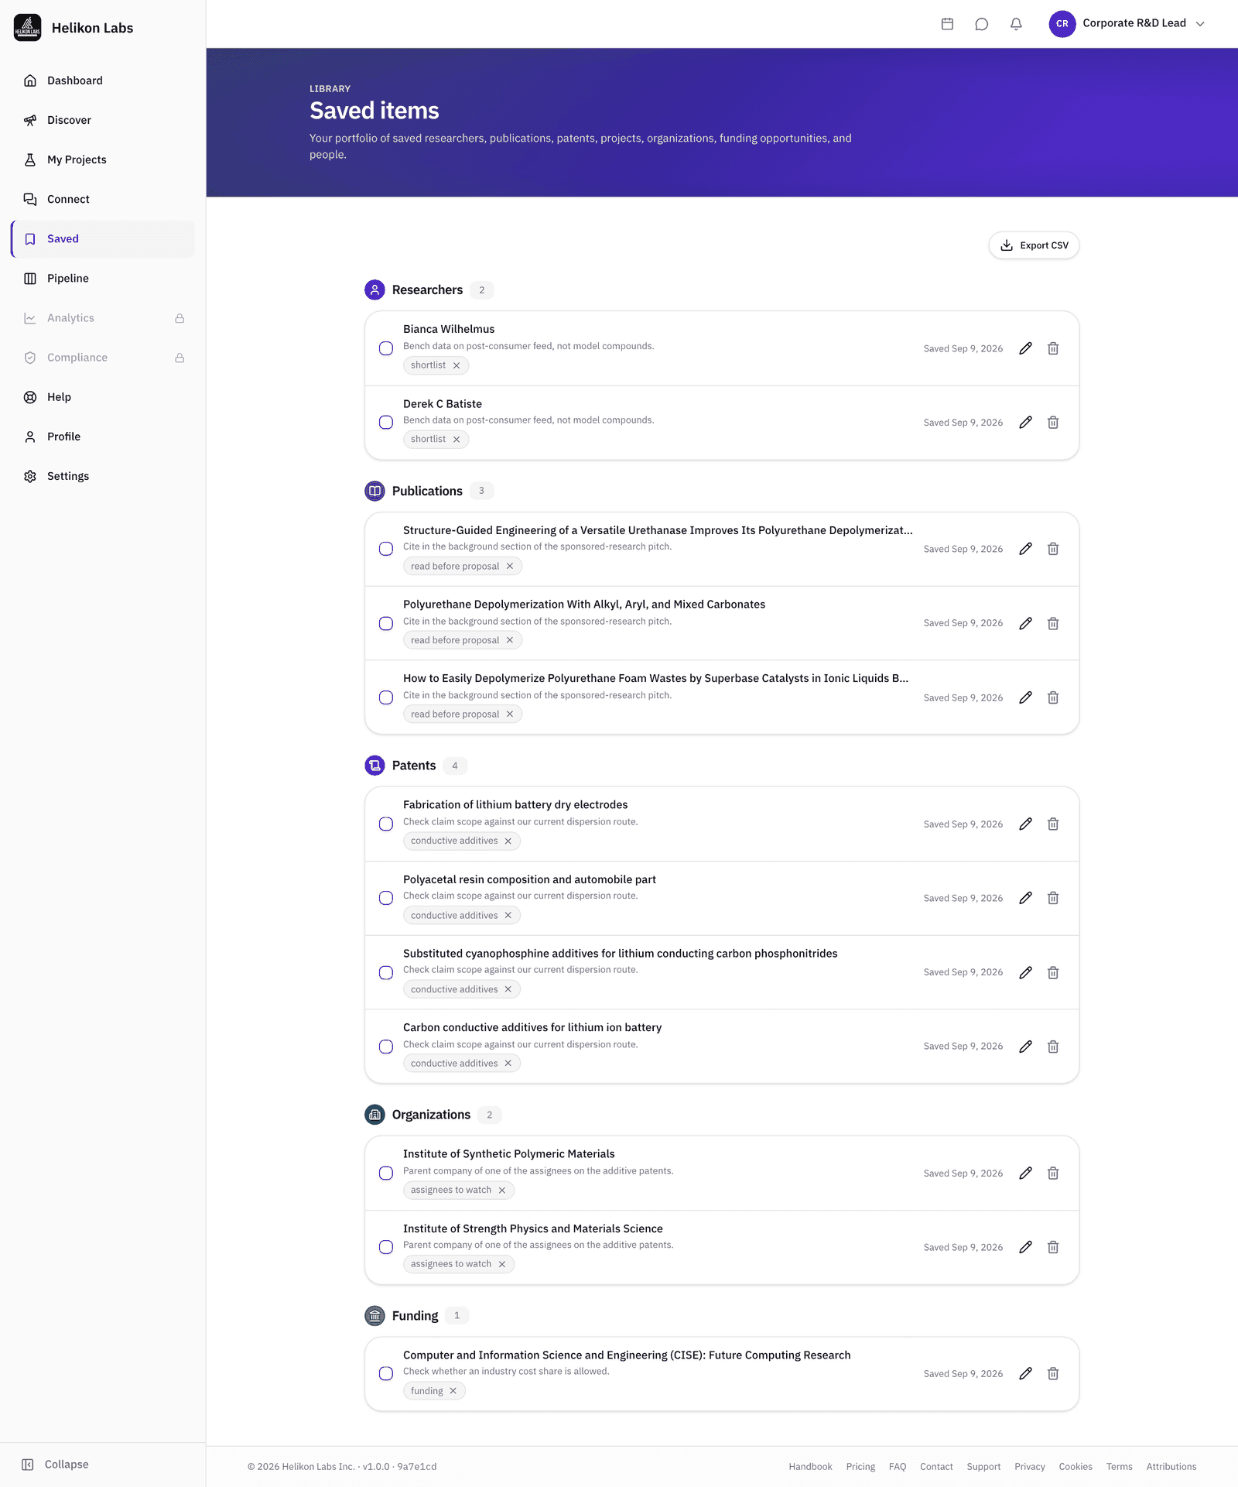Screen dimensions: 1238x1487
Task: Edit the Polyacetal resin composition patent
Action: pyautogui.click(x=1025, y=898)
